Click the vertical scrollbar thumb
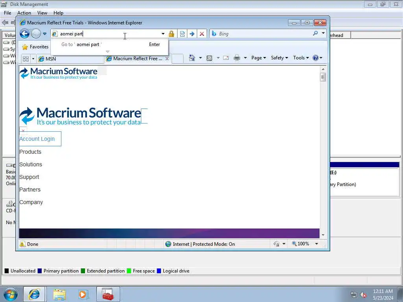Screen dimensions: 403x302 [x=323, y=77]
